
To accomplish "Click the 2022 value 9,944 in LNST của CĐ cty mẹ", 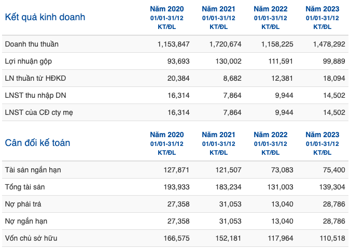I will point(284,112).
